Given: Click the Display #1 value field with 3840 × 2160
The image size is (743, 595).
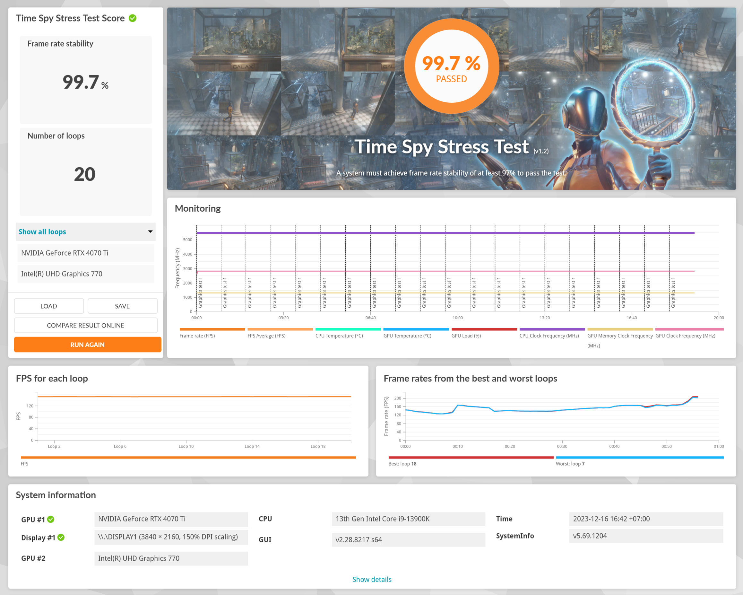Looking at the screenshot, I should coord(171,537).
